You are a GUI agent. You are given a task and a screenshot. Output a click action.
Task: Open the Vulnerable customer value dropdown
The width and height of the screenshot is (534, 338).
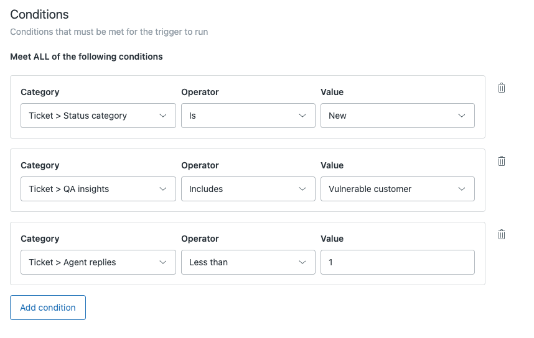tap(397, 190)
